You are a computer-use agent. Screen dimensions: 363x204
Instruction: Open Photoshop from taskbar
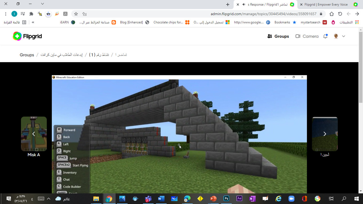(226, 199)
